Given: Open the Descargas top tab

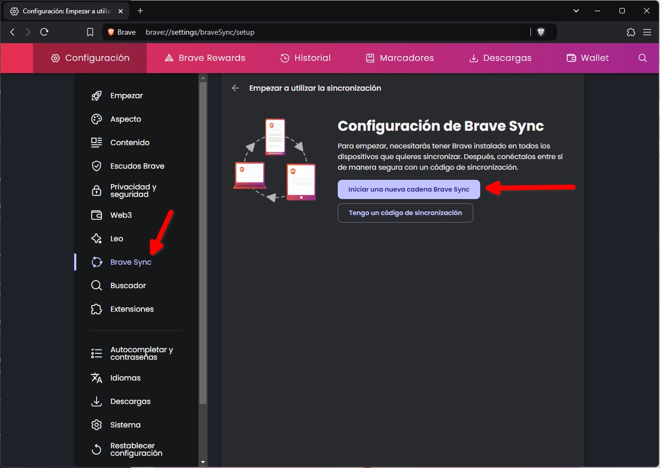Looking at the screenshot, I should [500, 58].
